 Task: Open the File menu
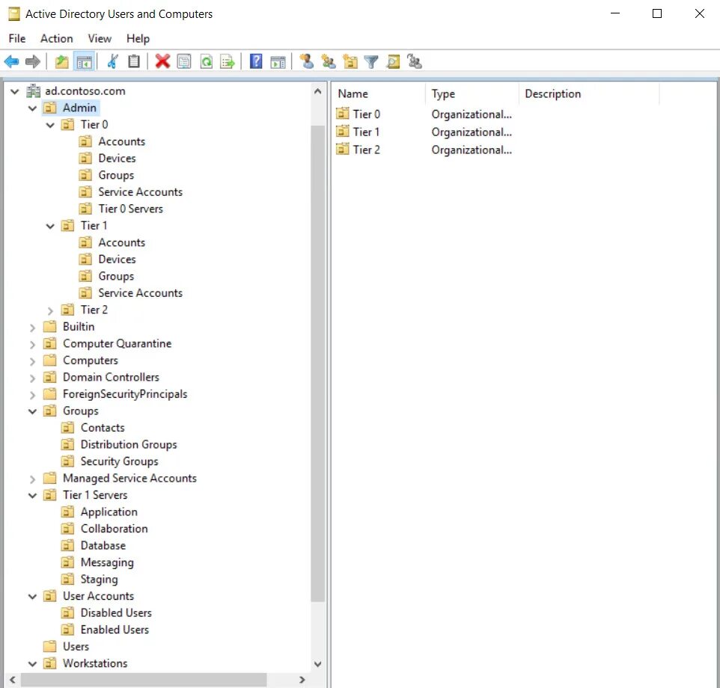(x=17, y=39)
